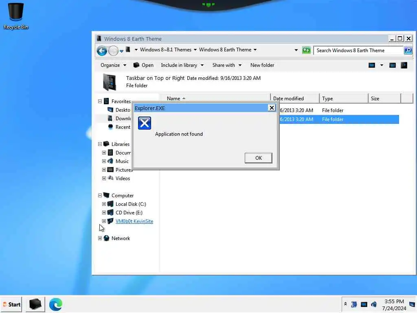
Task: Focus the Search Windows 8 Earth Theme box
Action: (358, 50)
